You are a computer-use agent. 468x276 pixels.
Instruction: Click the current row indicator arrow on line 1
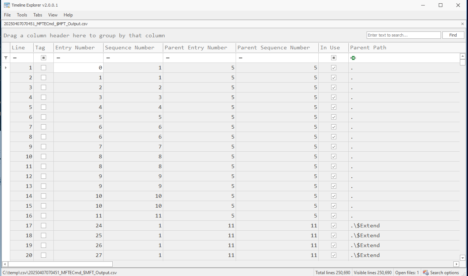tap(5, 68)
